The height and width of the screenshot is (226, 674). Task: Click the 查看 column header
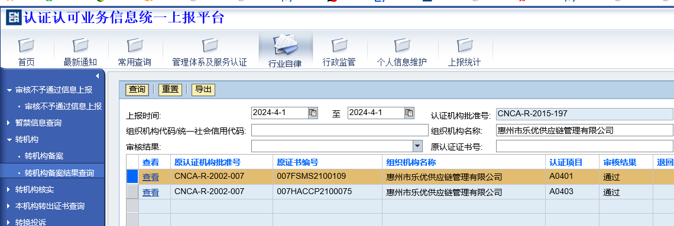[x=151, y=162]
